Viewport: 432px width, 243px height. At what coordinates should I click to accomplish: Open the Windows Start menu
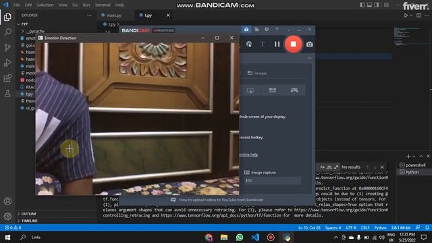7,237
